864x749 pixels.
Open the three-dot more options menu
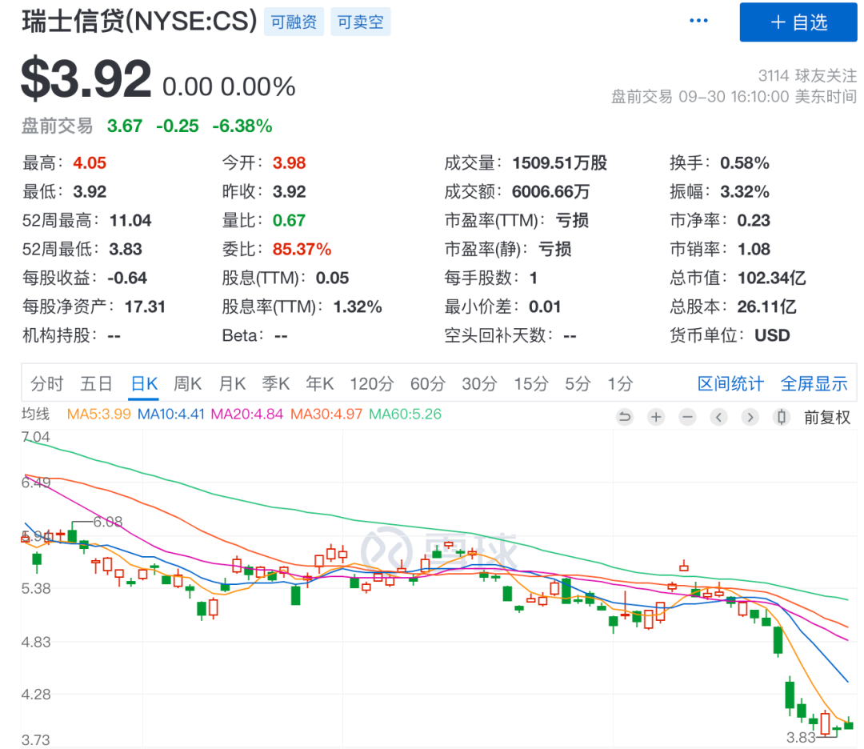click(698, 21)
